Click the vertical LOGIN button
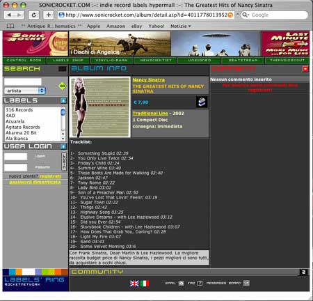 64,162
